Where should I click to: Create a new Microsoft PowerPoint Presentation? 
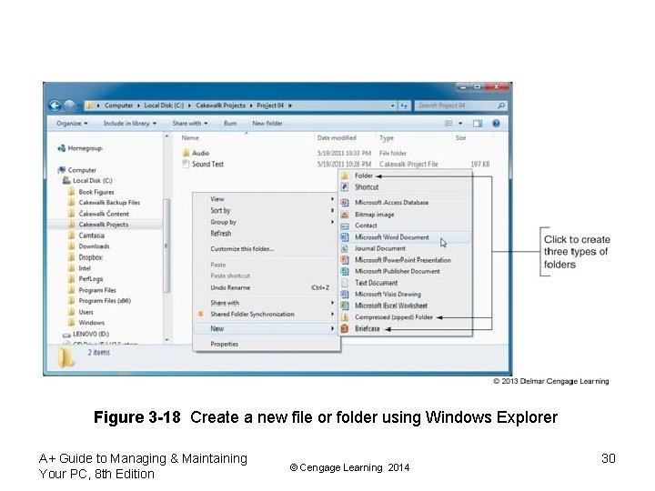pos(403,260)
